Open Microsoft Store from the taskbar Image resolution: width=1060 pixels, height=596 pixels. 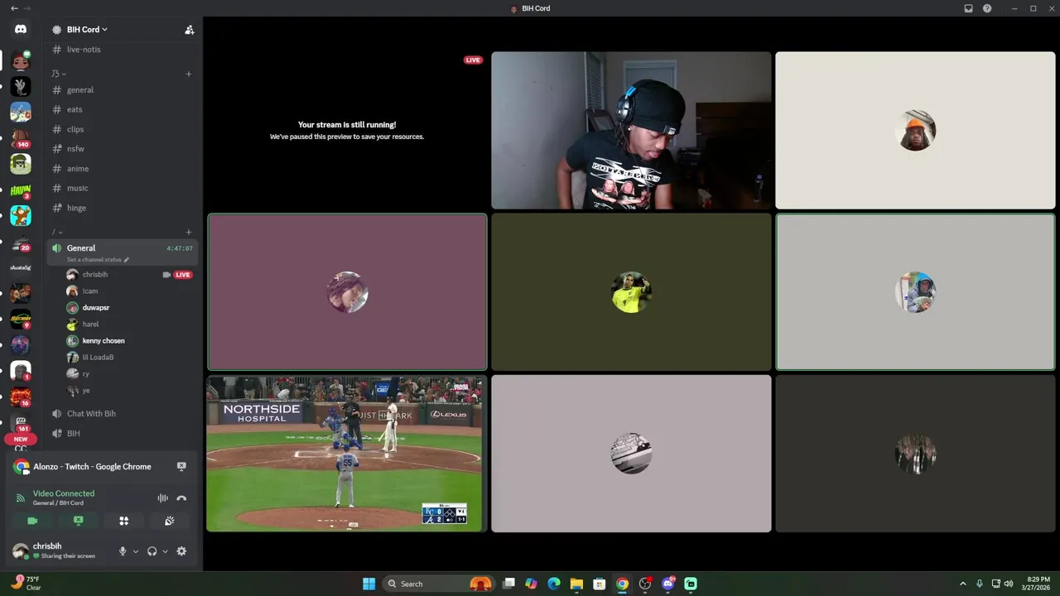tap(600, 584)
